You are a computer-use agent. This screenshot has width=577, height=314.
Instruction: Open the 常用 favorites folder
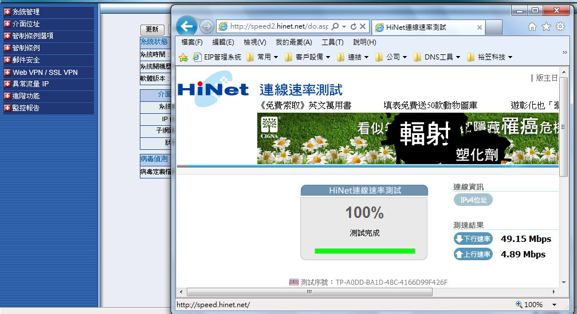point(262,57)
